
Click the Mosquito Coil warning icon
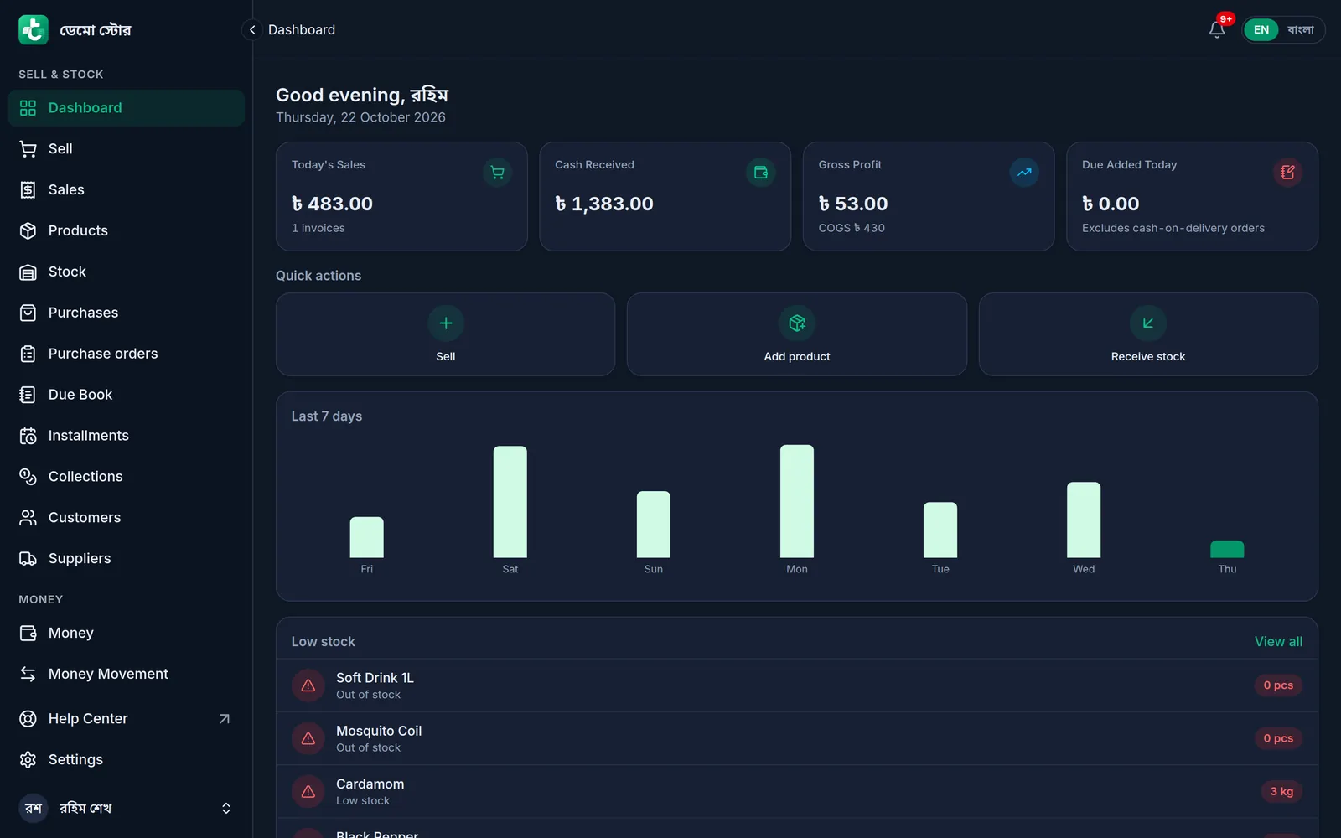308,738
